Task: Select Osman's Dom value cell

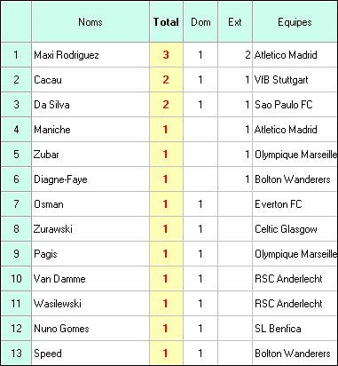Action: pos(200,204)
